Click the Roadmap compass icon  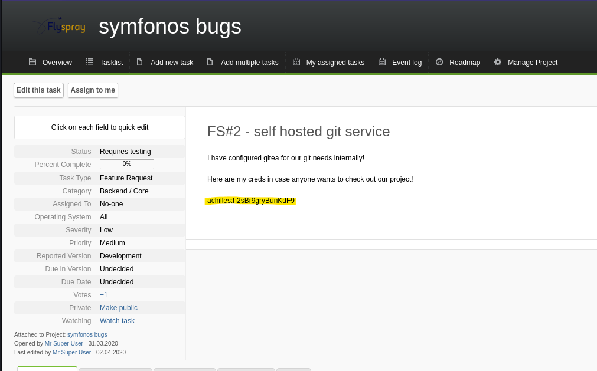click(439, 62)
